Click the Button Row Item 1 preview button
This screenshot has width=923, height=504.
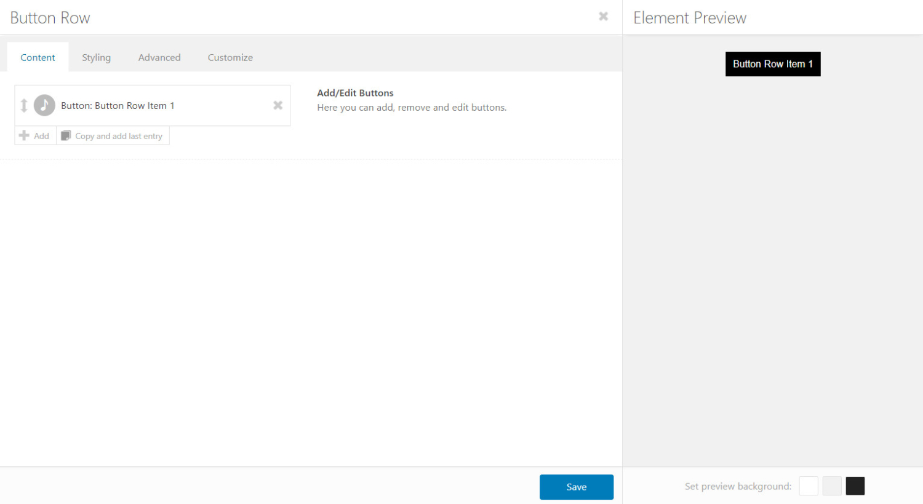[773, 64]
